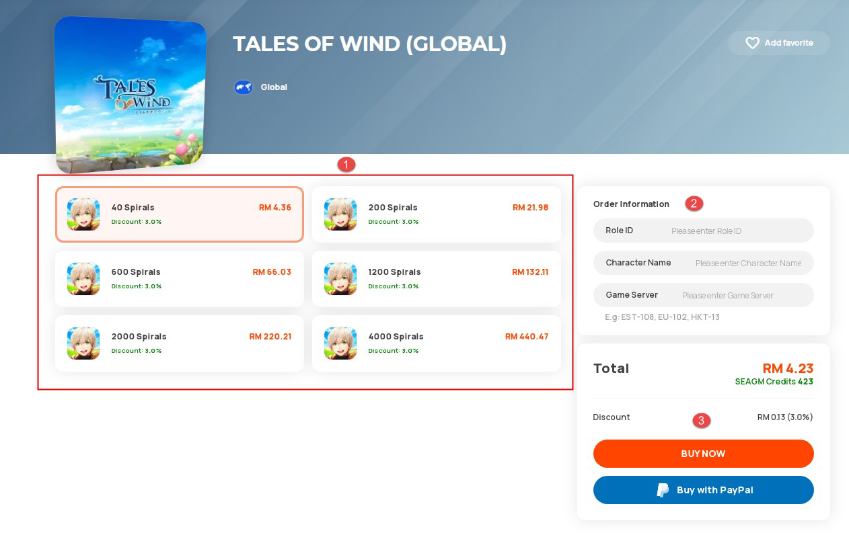This screenshot has width=849, height=537.
Task: Choose the 2000 Spirals package label
Action: point(139,337)
